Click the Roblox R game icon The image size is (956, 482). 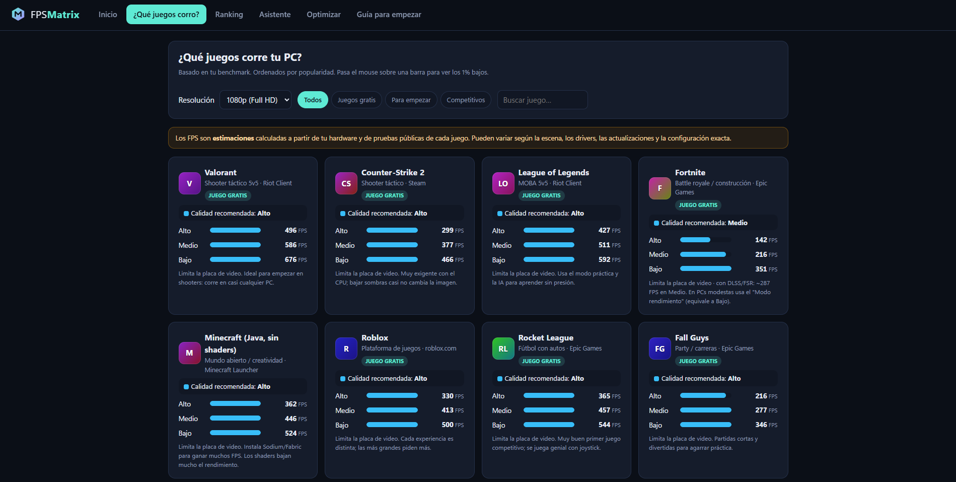[x=346, y=349]
